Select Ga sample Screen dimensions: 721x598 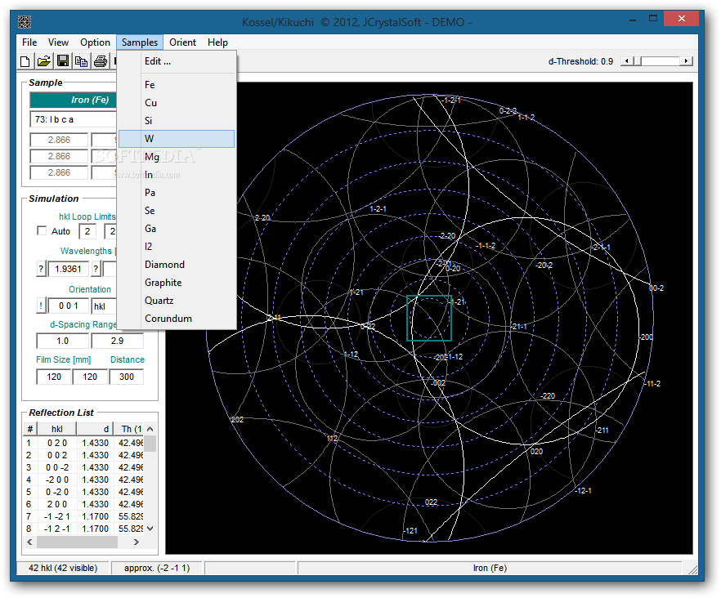(x=177, y=229)
